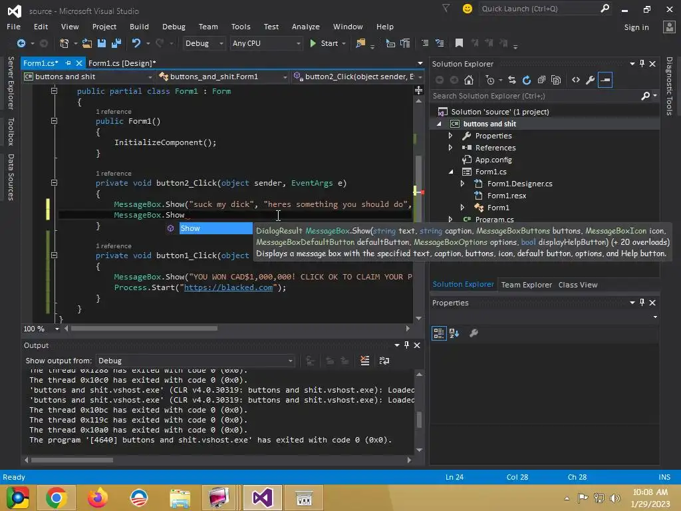Click the code editor horizontal scrollbar
This screenshot has width=681, height=511.
[144, 329]
